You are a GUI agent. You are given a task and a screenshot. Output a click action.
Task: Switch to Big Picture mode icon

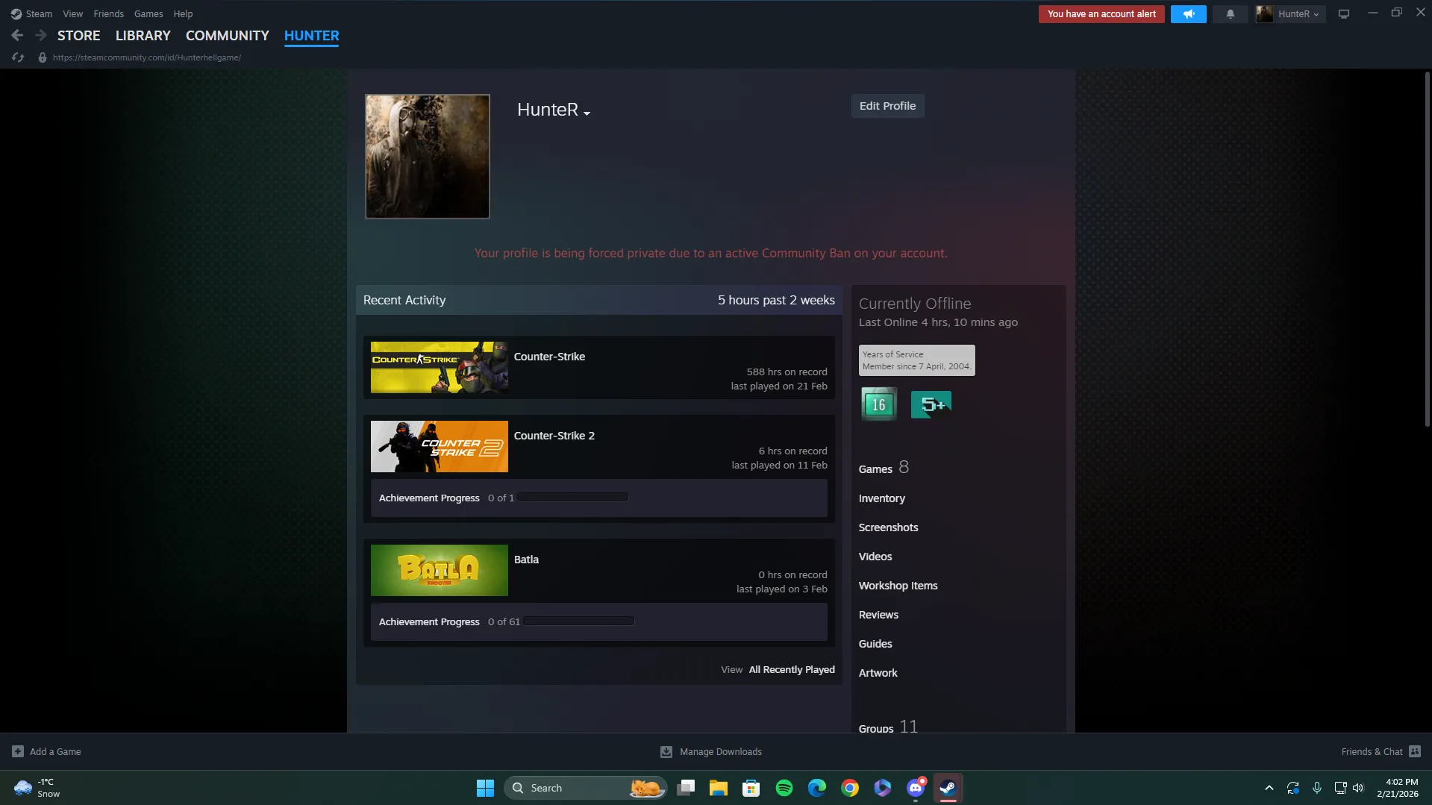point(1344,13)
